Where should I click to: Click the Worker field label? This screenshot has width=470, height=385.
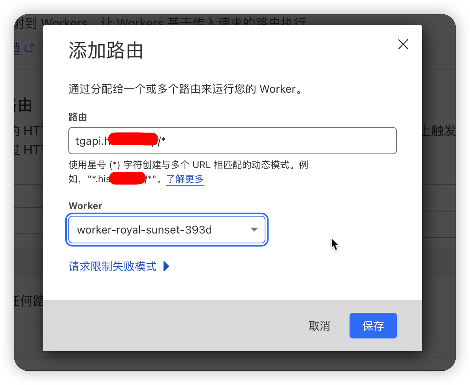coord(85,206)
